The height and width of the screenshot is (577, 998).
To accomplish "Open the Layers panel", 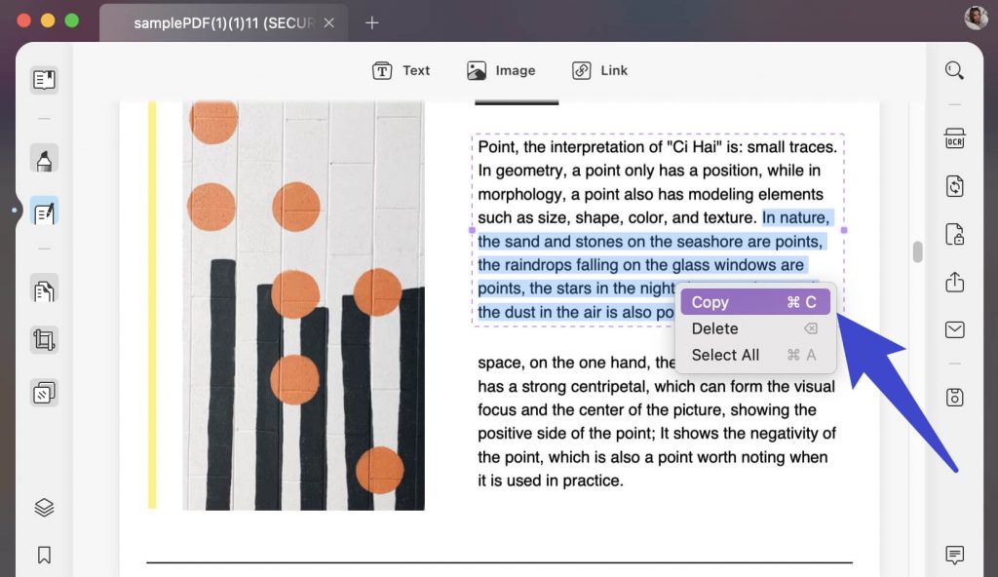I will pyautogui.click(x=43, y=507).
